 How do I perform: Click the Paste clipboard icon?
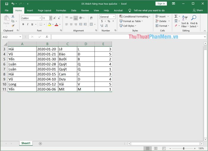click(x=7, y=18)
